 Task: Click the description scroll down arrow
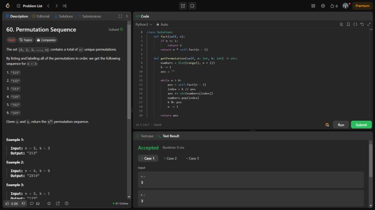(x=129, y=197)
